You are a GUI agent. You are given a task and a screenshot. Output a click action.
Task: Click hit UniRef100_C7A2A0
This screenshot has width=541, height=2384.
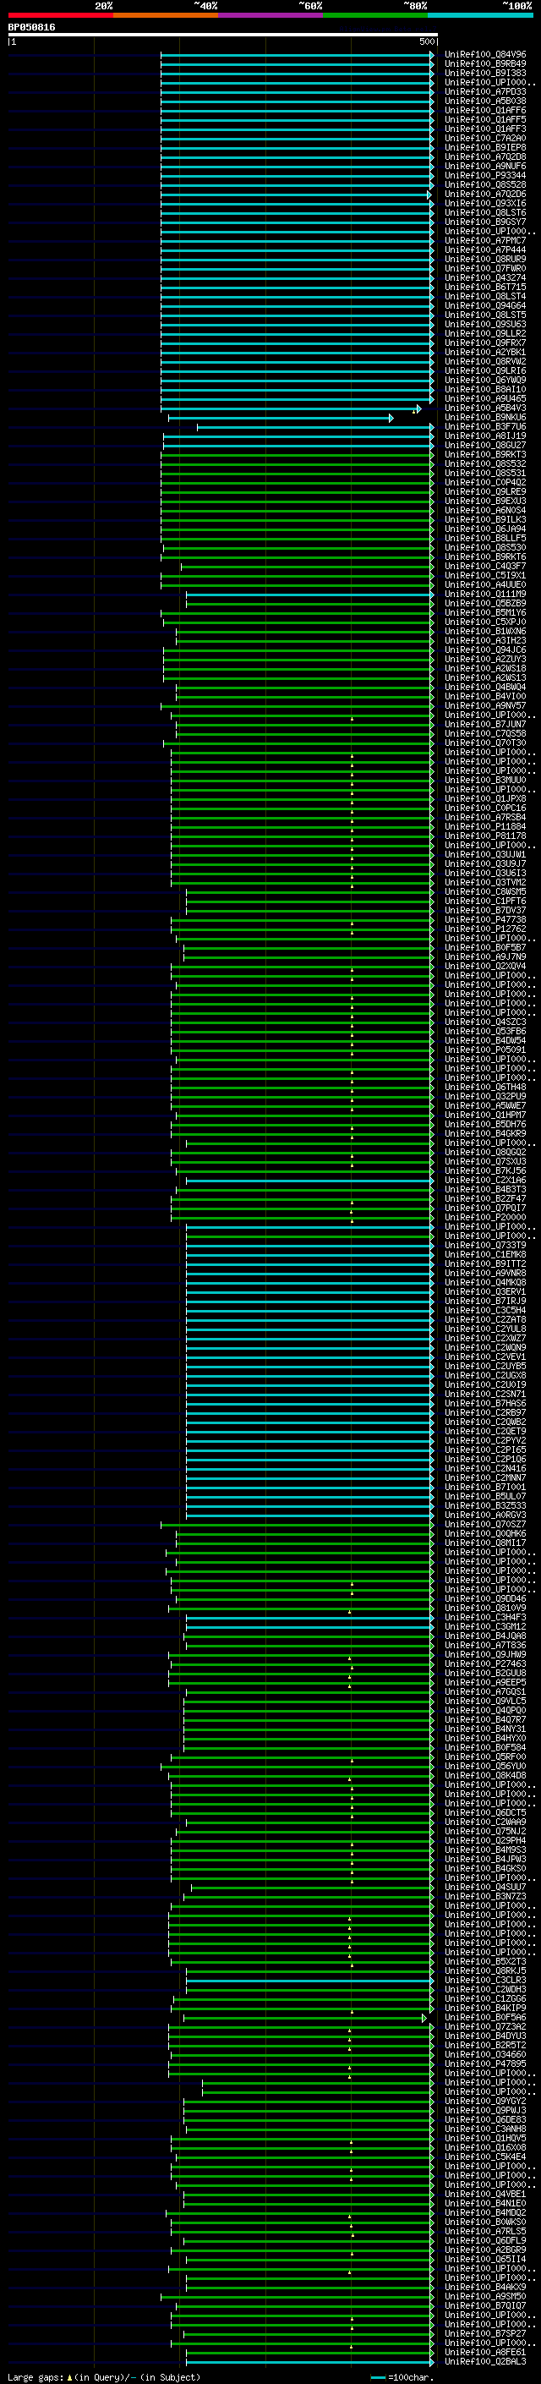click(485, 139)
